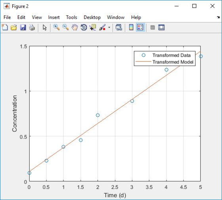Viewport: 222px width, 200px height.
Task: Toggle the legend using the toolbar icon
Action: tap(140, 27)
